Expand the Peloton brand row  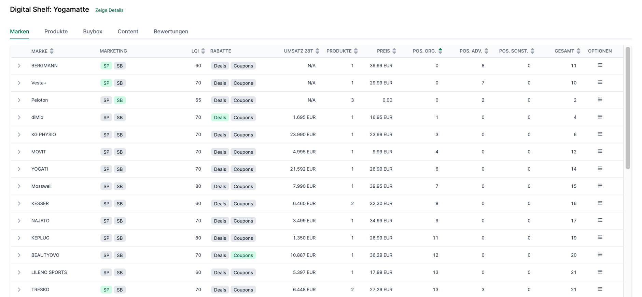(x=19, y=100)
